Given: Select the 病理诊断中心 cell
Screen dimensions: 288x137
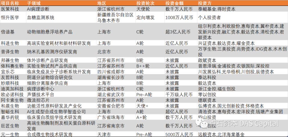Looking at the screenshot, I should [62, 89].
